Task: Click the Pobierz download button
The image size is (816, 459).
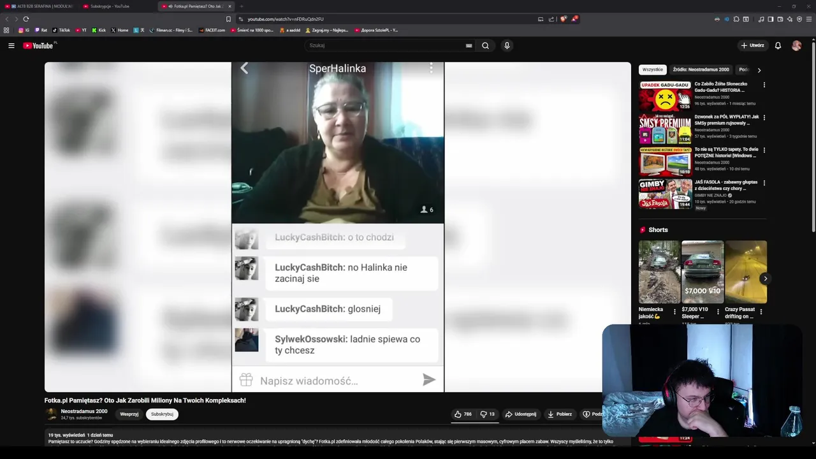Action: pyautogui.click(x=560, y=414)
